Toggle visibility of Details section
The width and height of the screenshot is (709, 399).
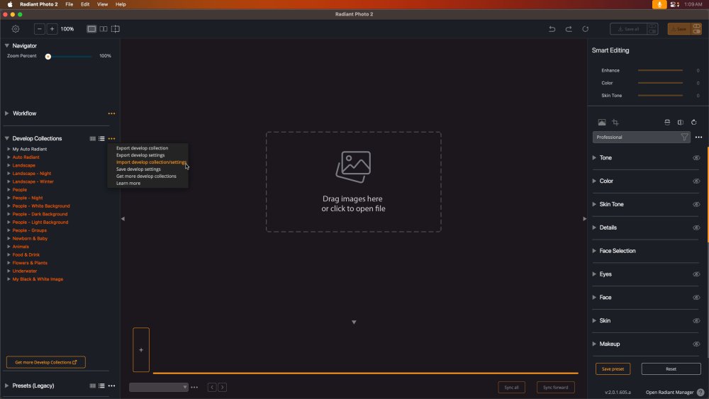(696, 227)
